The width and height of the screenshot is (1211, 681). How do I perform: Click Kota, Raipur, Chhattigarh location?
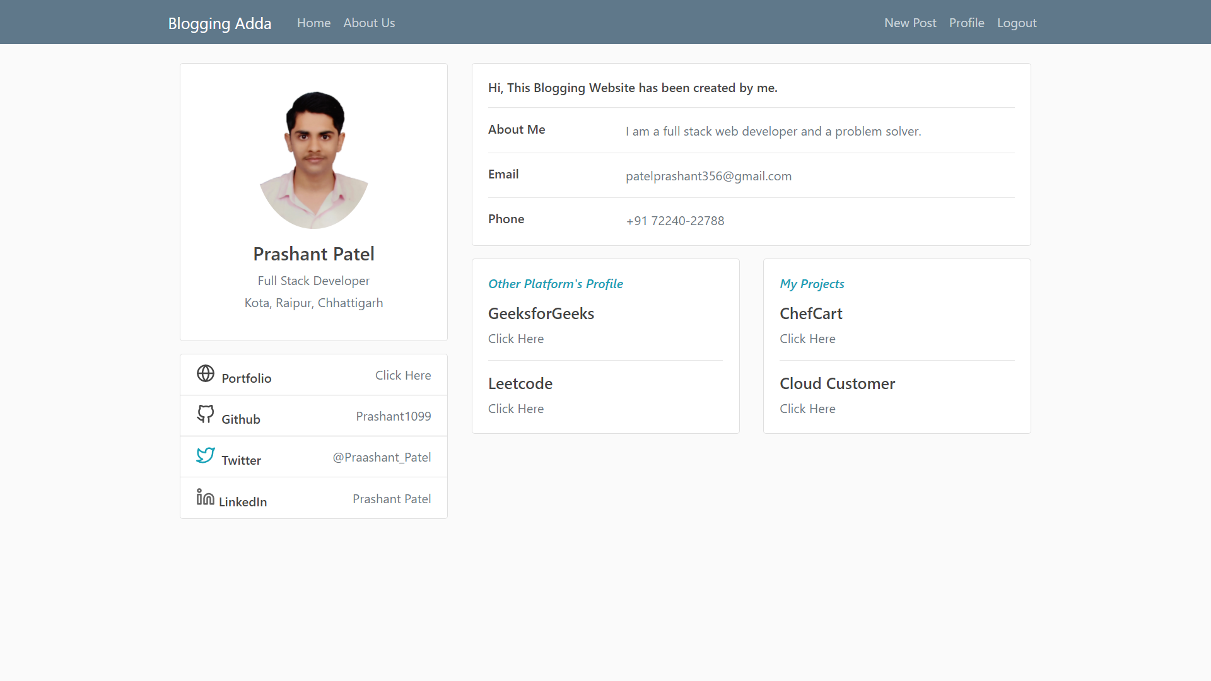click(x=313, y=303)
